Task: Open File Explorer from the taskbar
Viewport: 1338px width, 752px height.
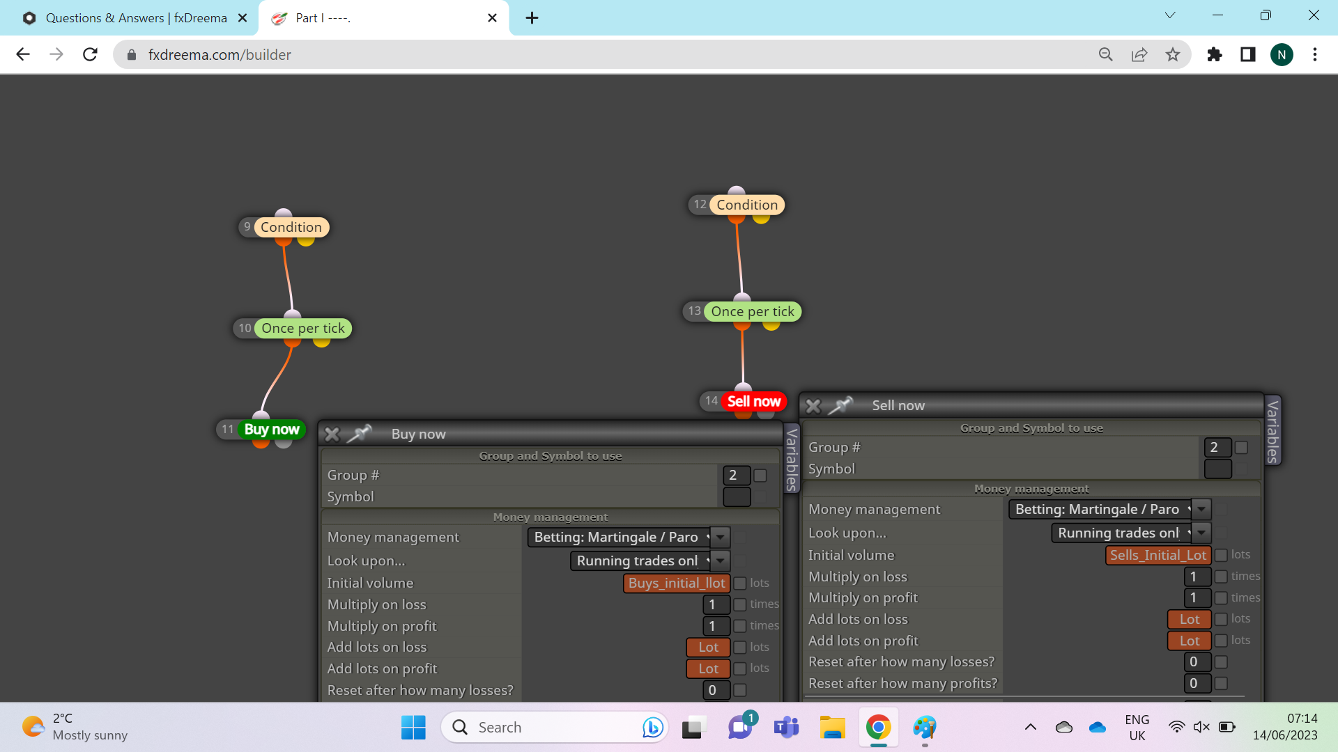Action: [832, 728]
